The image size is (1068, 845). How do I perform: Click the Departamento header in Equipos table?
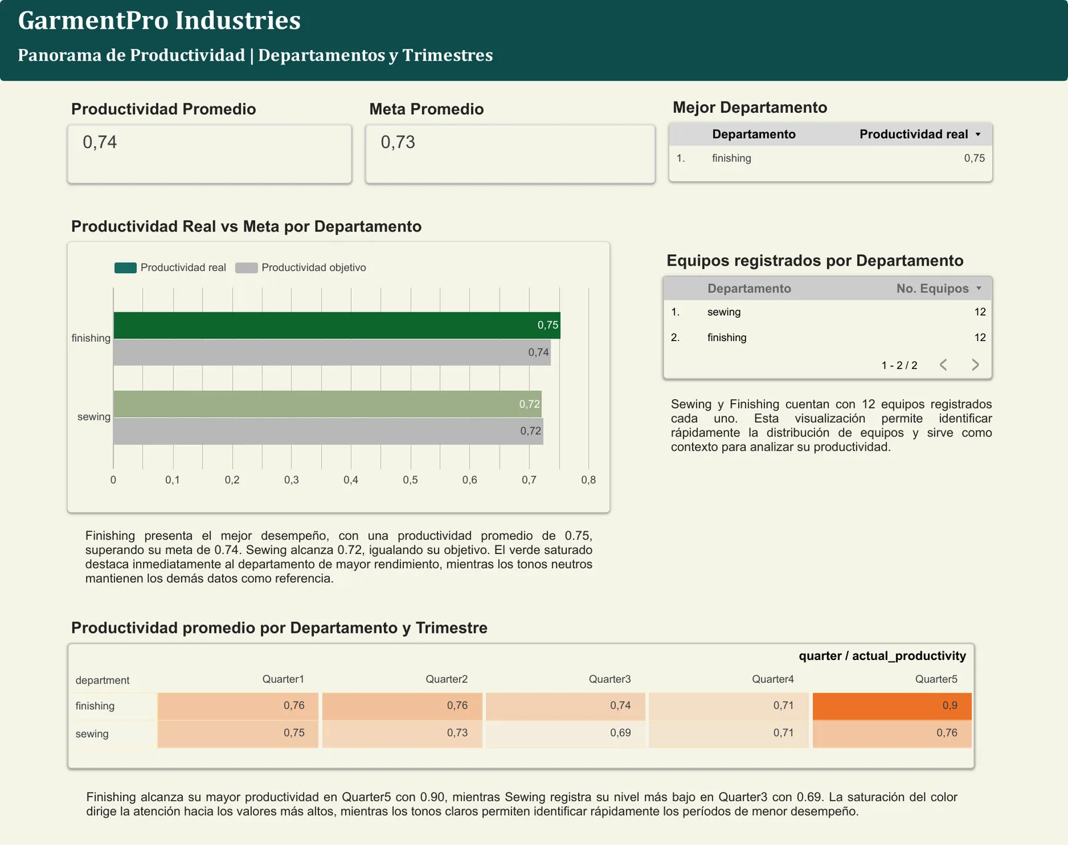coord(749,288)
